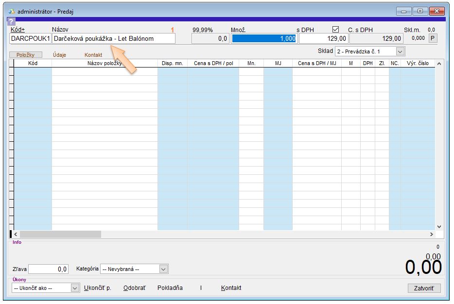Click the Množ. quantity field
Image resolution: width=454 pixels, height=304 pixels.
click(263, 39)
